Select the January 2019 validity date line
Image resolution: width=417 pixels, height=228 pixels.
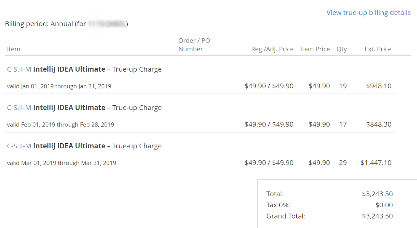coord(59,86)
